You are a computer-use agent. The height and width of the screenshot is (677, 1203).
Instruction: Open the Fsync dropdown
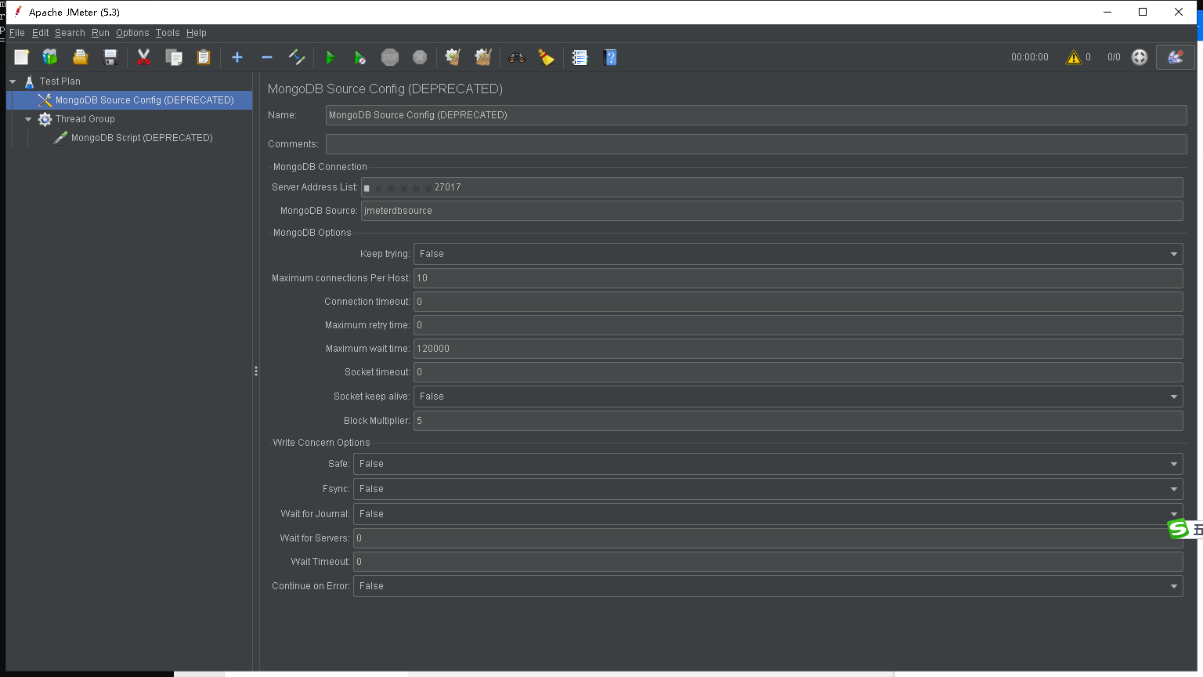[x=768, y=489]
